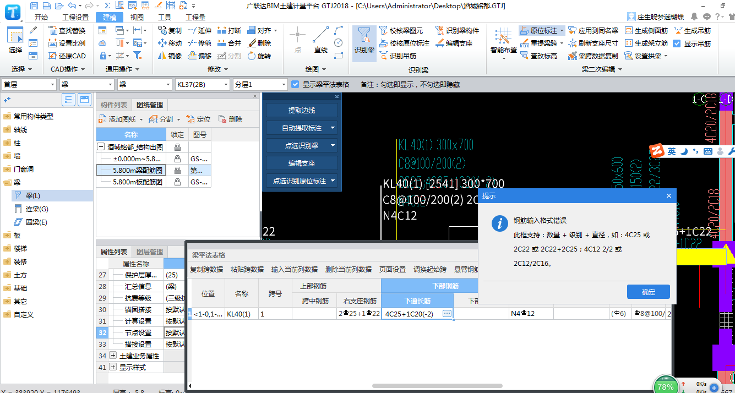Click 移动 (Move) tool
Screen dimensions: 735x393
[x=170, y=43]
